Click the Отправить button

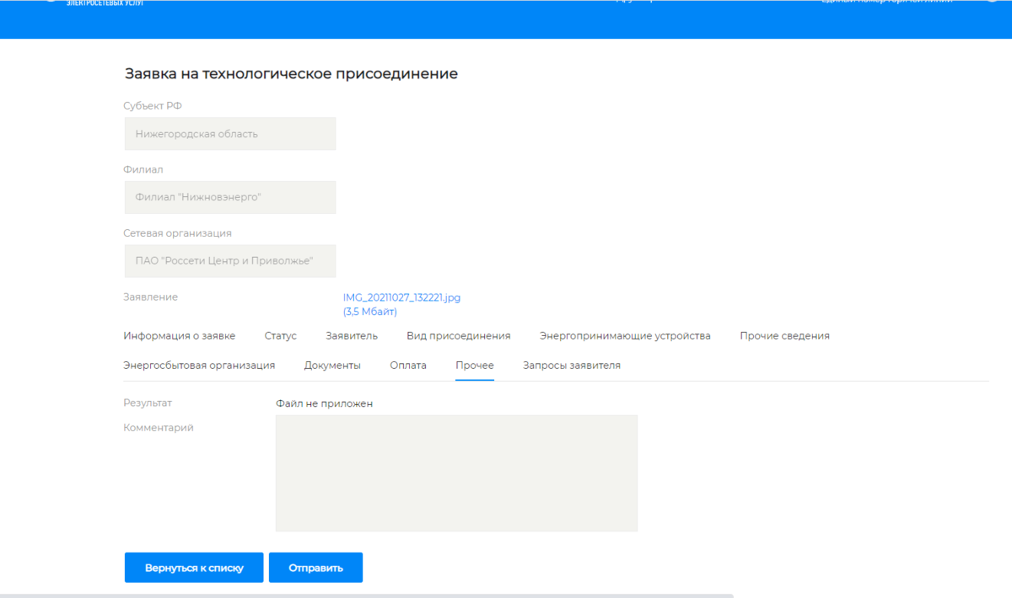pos(315,568)
